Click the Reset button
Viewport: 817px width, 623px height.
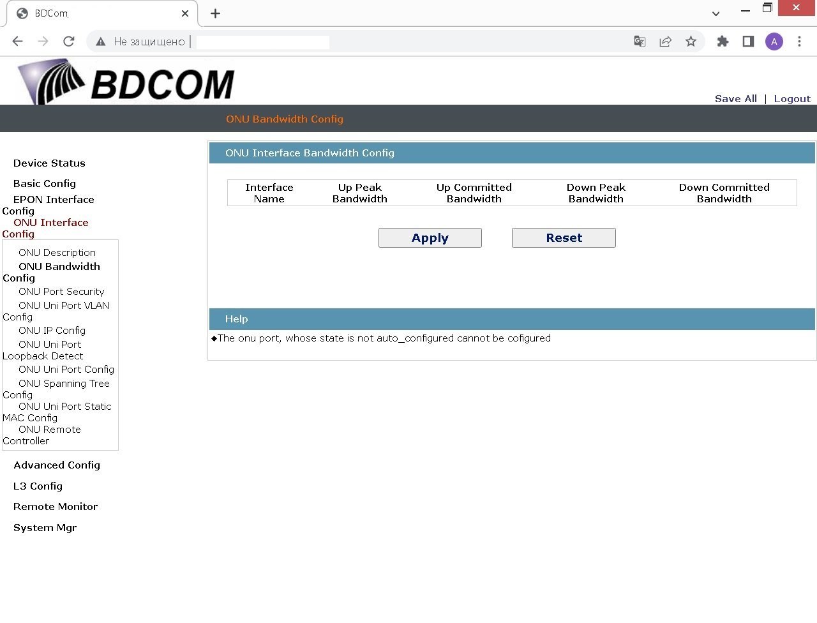pyautogui.click(x=564, y=238)
